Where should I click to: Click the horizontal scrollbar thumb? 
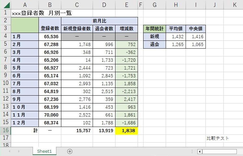click(x=219, y=151)
